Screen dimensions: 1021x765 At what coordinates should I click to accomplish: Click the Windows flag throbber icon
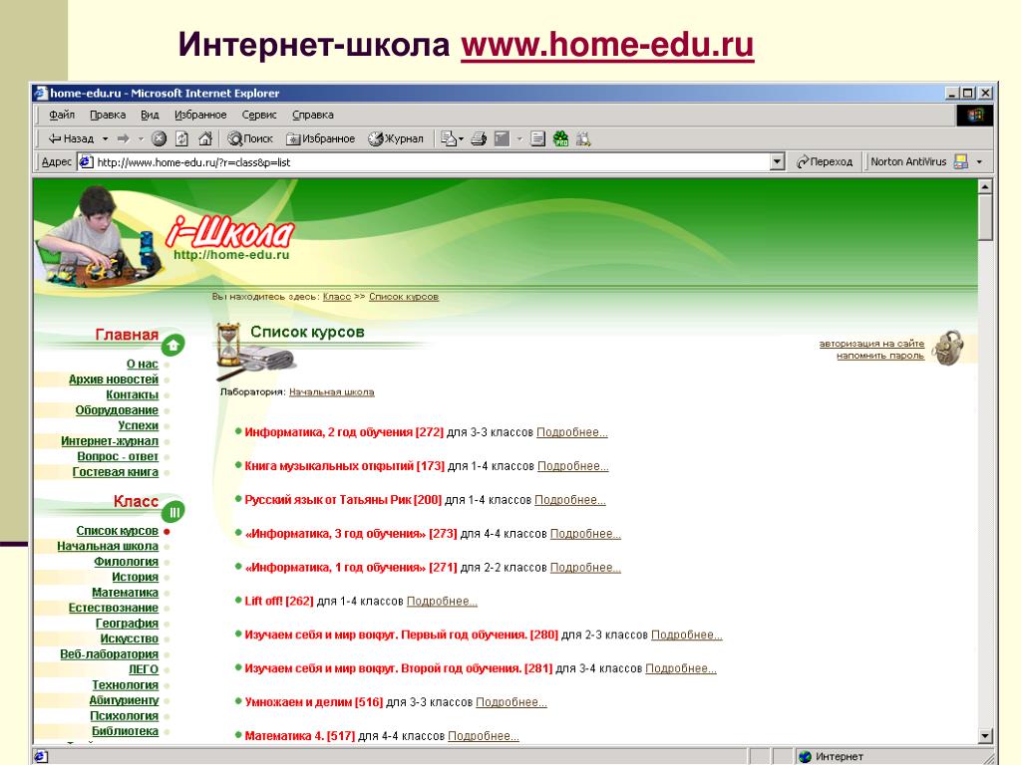coord(975,116)
